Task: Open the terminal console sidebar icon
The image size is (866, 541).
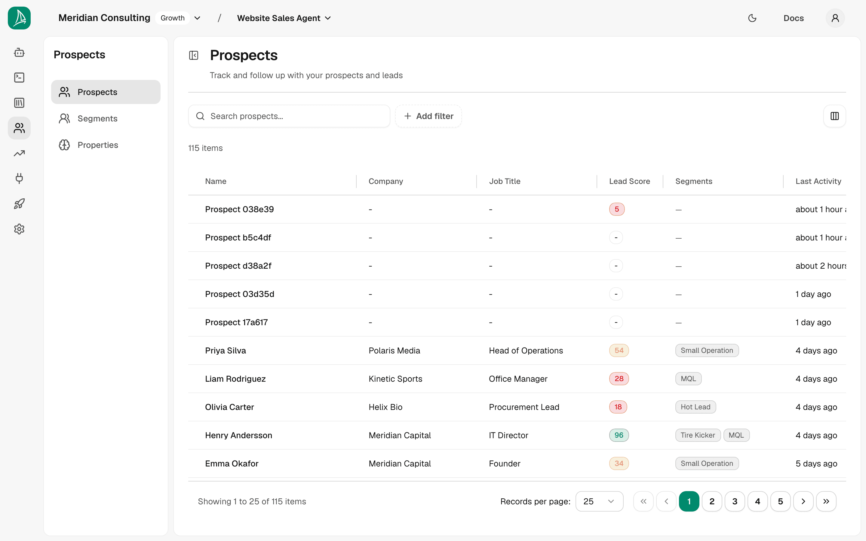Action: pos(19,78)
